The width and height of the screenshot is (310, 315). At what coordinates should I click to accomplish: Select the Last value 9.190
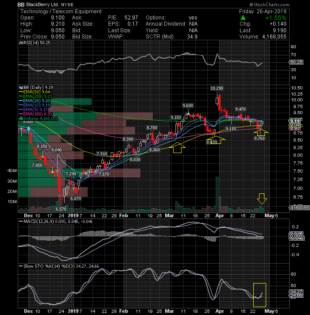coord(279,31)
